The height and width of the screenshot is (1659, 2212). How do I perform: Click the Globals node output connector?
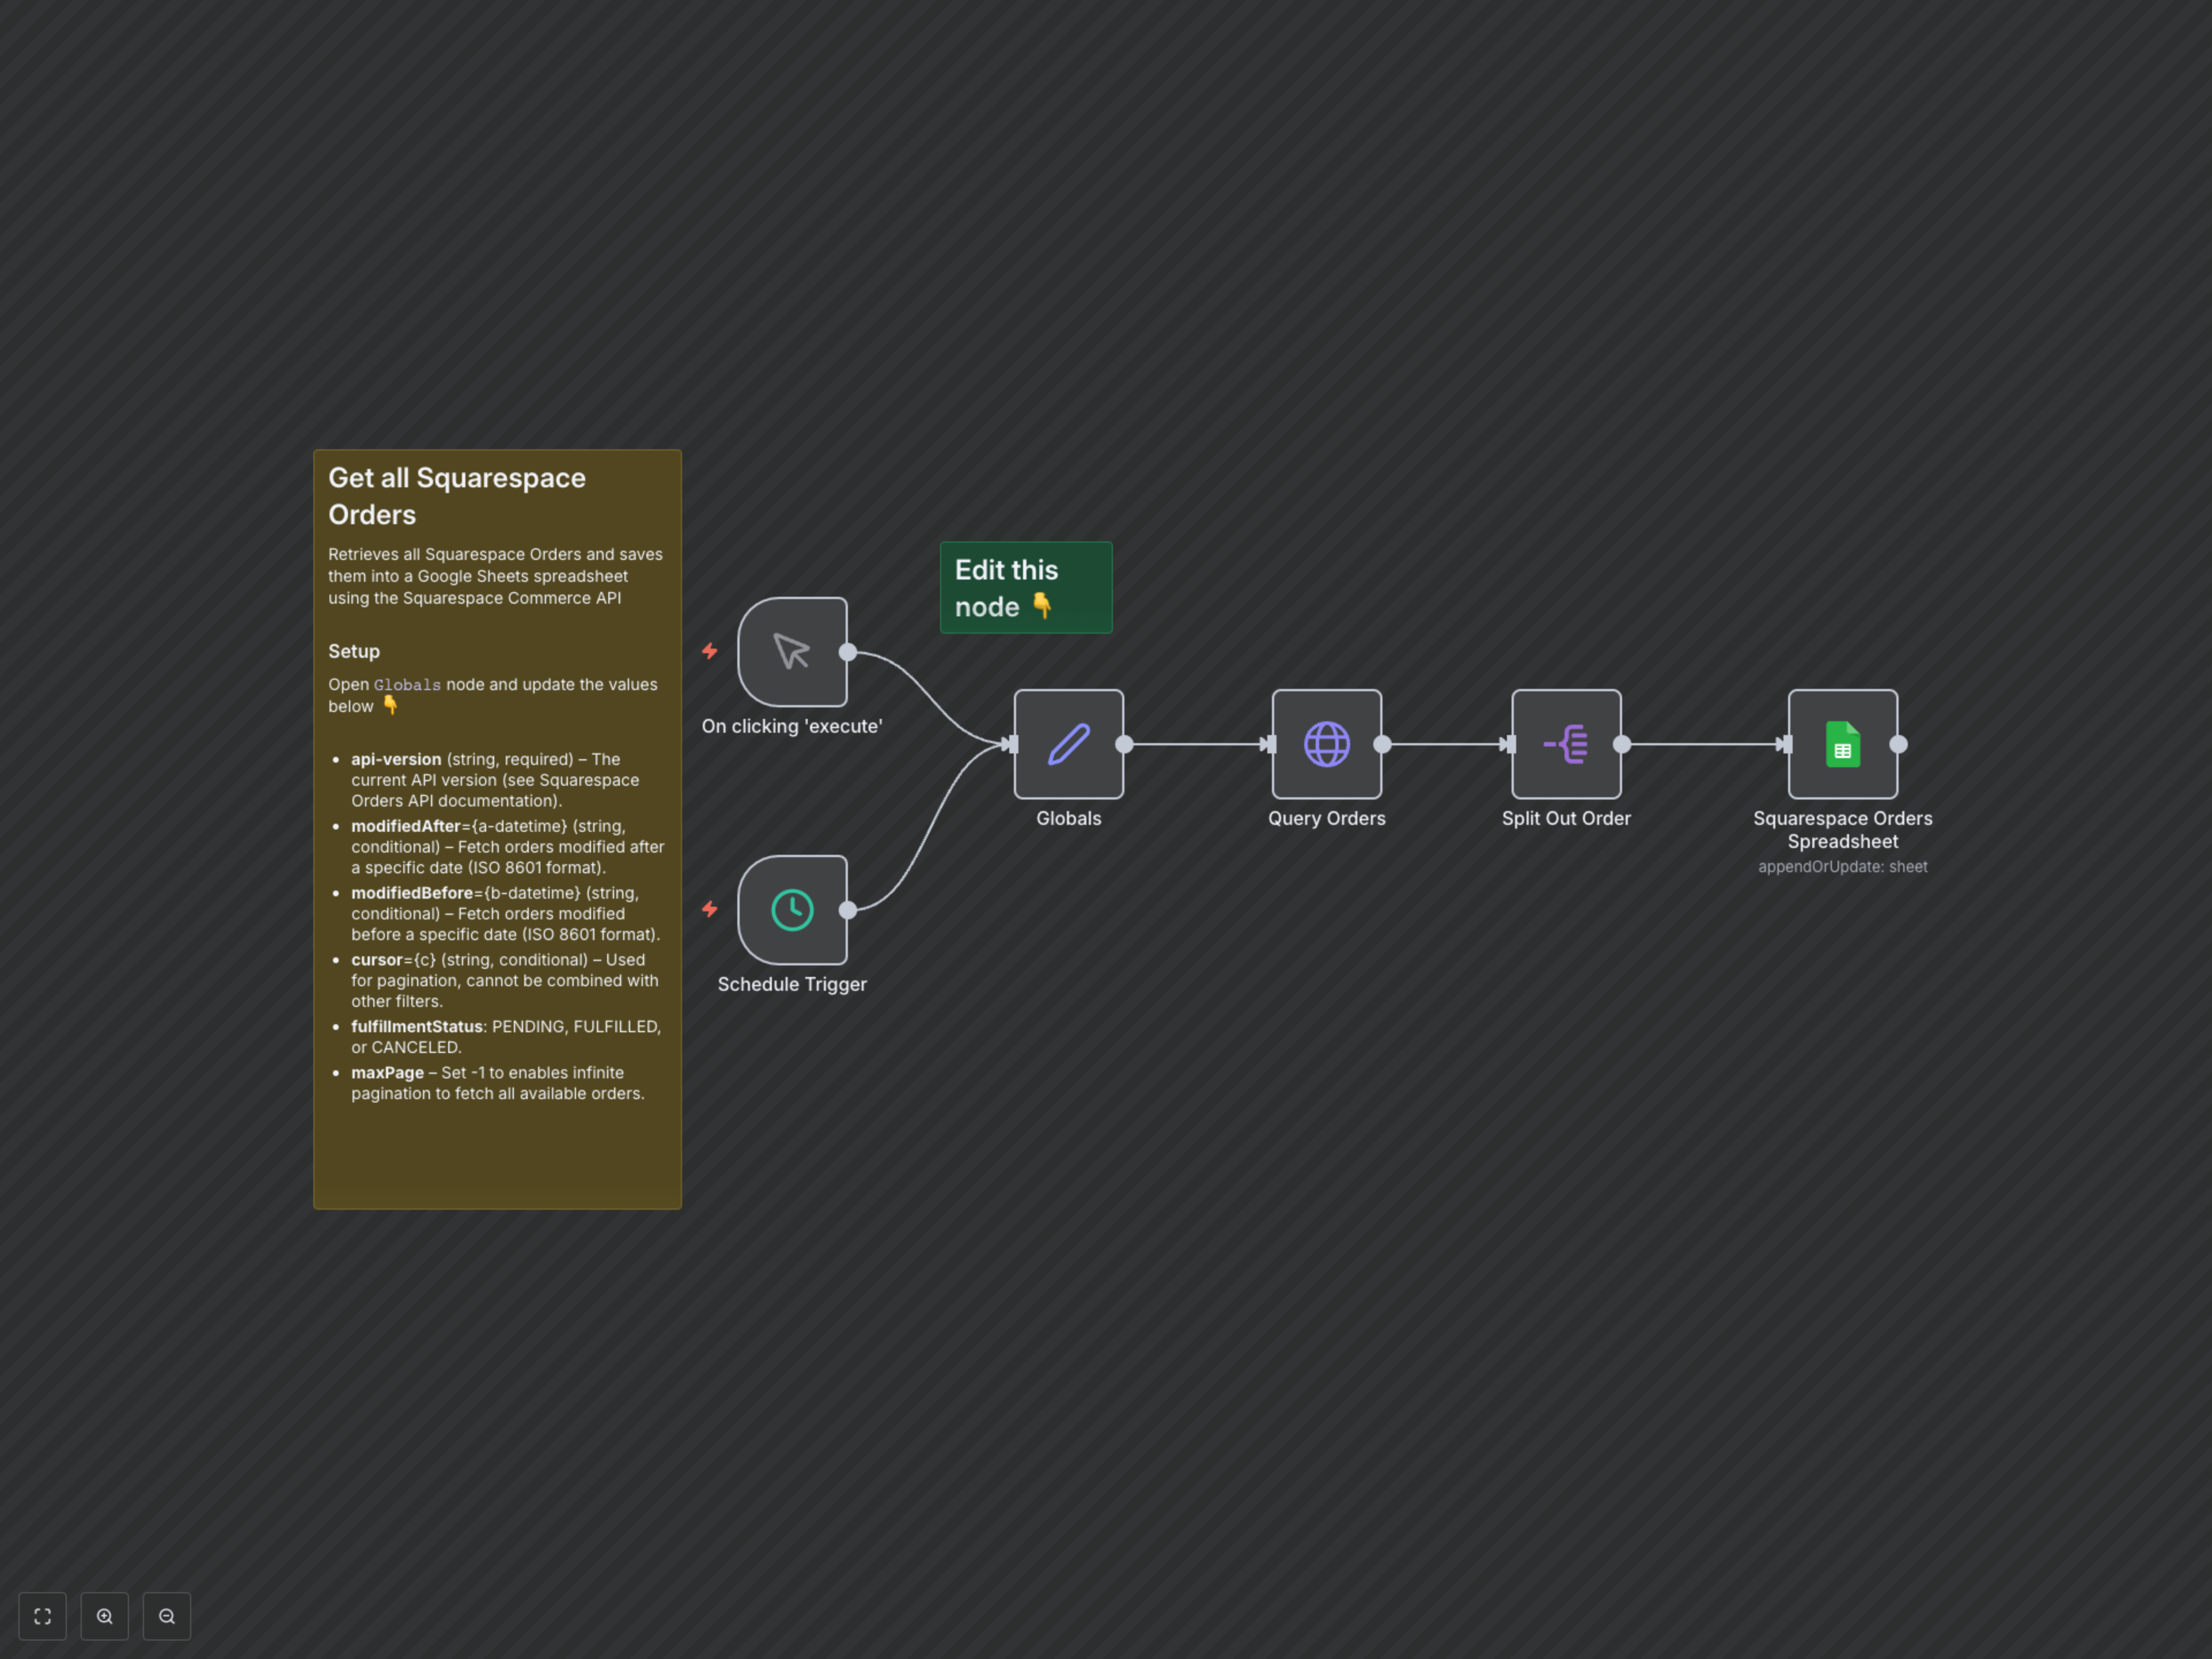tap(1124, 744)
